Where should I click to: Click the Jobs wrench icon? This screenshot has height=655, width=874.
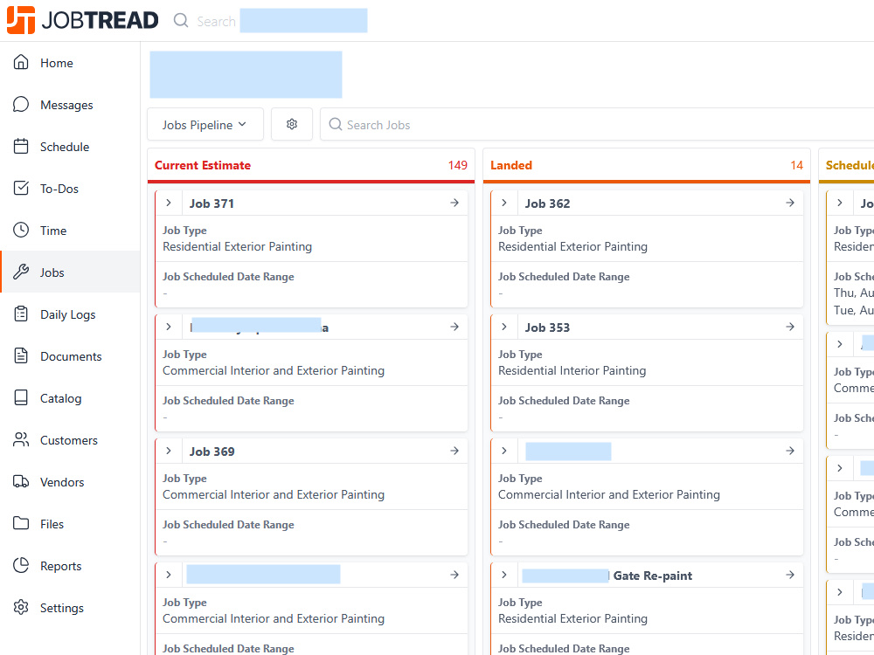[x=21, y=272]
